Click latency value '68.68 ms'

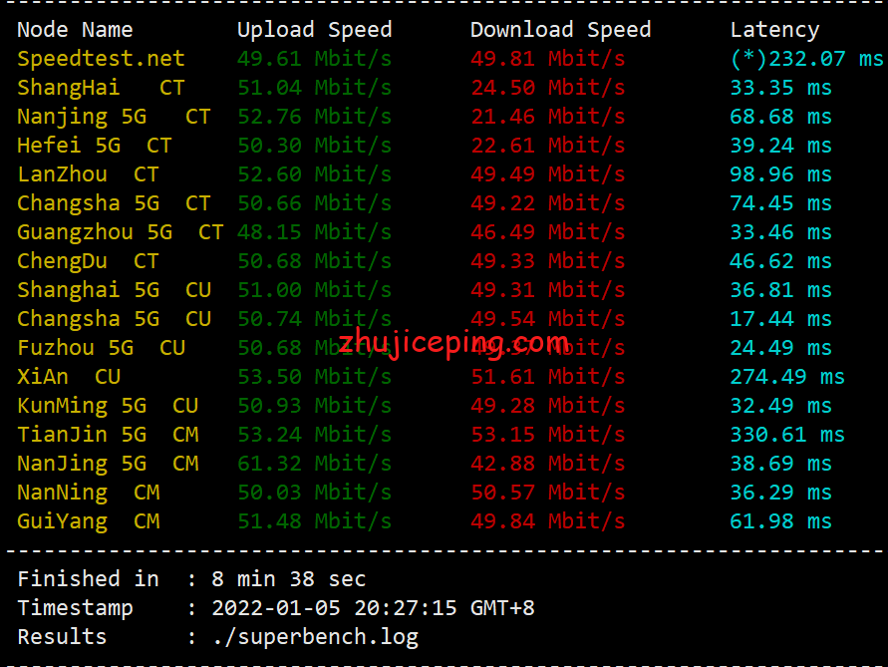(781, 117)
